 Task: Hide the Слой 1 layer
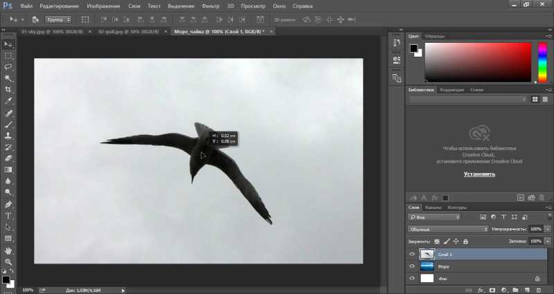tap(412, 254)
